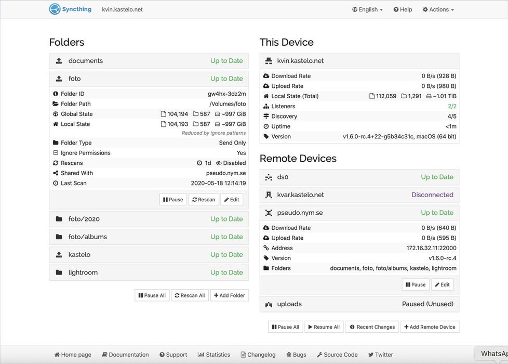
Task: Expand the foto/albums folder panel
Action: (x=149, y=237)
